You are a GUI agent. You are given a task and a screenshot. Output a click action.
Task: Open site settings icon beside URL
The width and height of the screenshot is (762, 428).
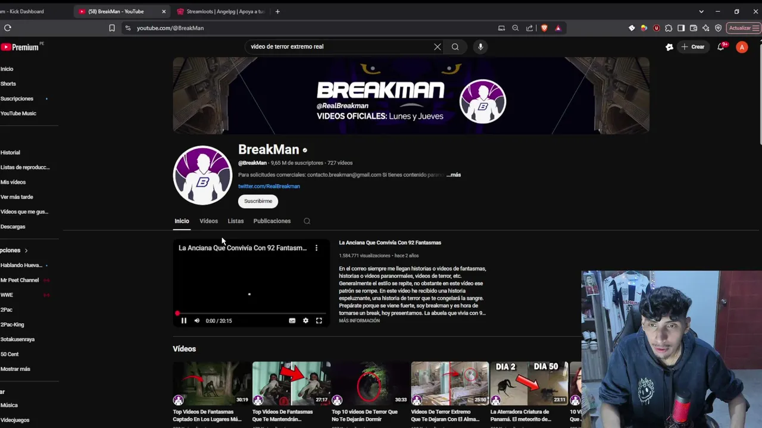point(127,28)
